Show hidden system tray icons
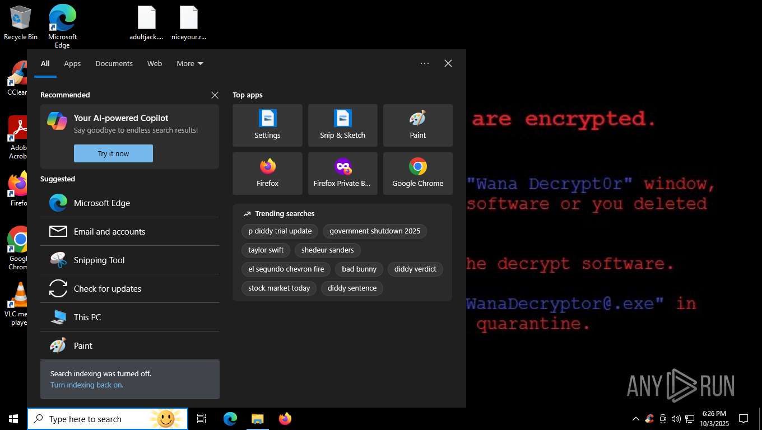The width and height of the screenshot is (762, 430). pyautogui.click(x=635, y=419)
